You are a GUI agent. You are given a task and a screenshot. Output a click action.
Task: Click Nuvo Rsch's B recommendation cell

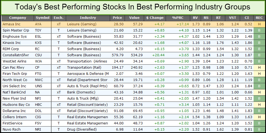point(259,129)
